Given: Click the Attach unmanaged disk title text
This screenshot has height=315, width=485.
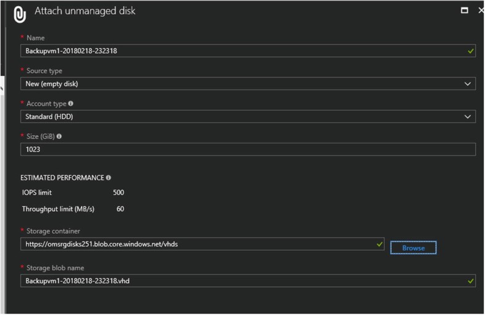Looking at the screenshot, I should tap(85, 11).
